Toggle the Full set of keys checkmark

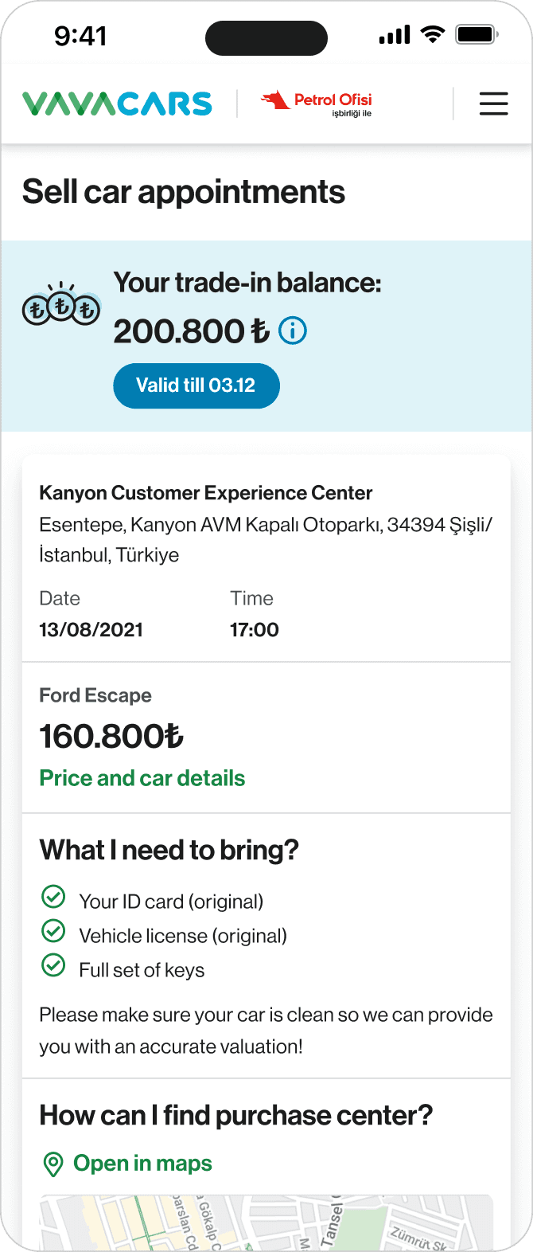click(53, 966)
